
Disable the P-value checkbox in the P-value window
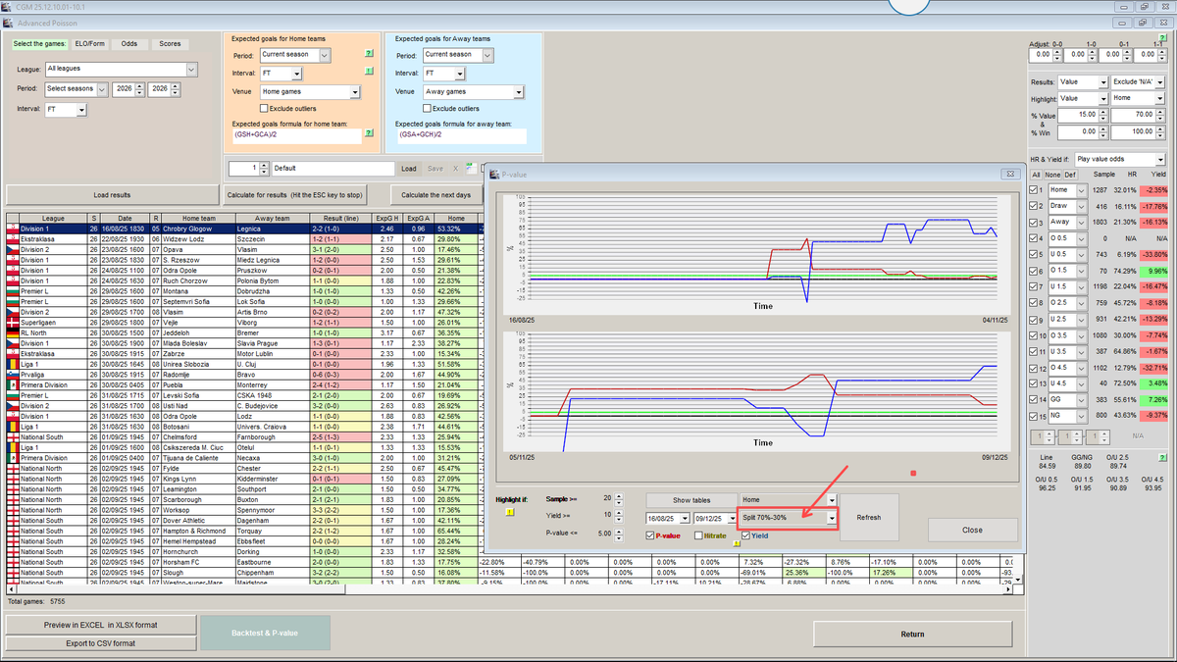650,535
